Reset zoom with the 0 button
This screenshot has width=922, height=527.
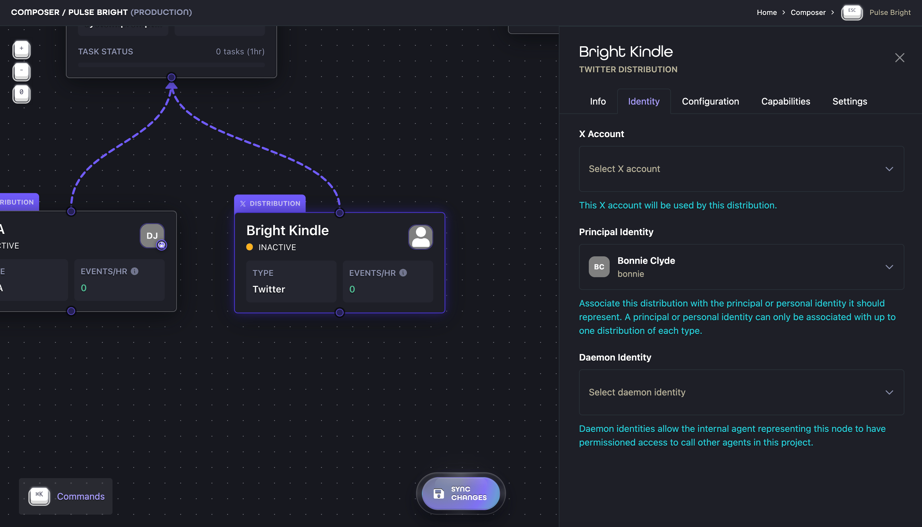point(22,94)
